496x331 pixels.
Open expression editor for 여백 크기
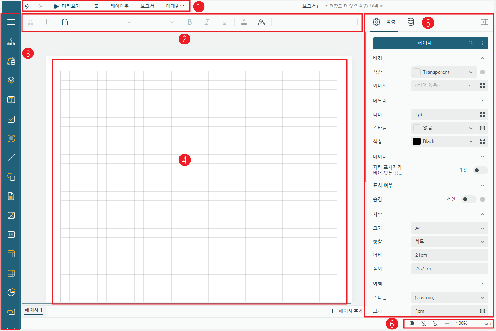(x=482, y=311)
